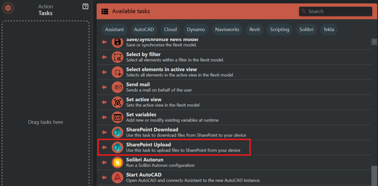
Task: Click the 'Drag tasks here' drop area
Action: [x=46, y=103]
